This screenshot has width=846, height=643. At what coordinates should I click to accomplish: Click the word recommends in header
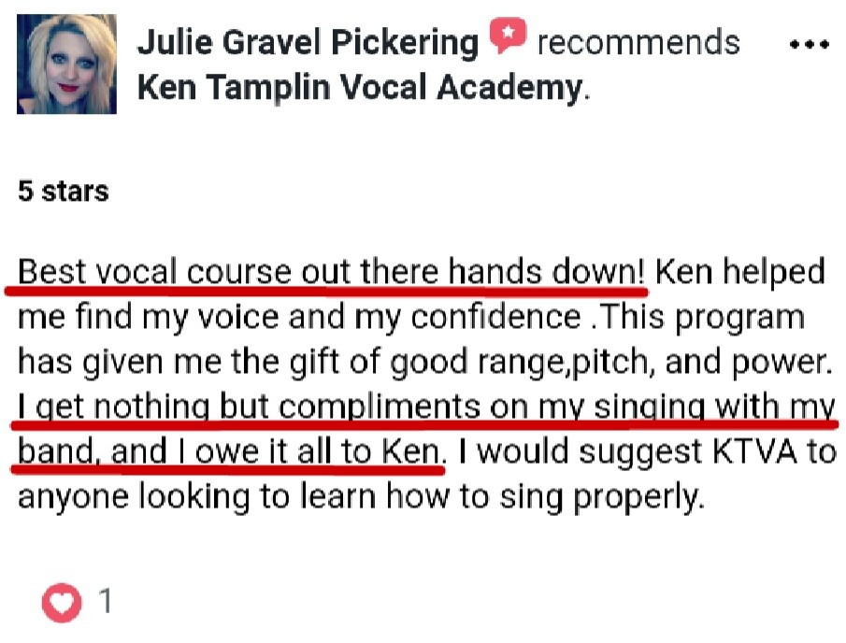[638, 42]
